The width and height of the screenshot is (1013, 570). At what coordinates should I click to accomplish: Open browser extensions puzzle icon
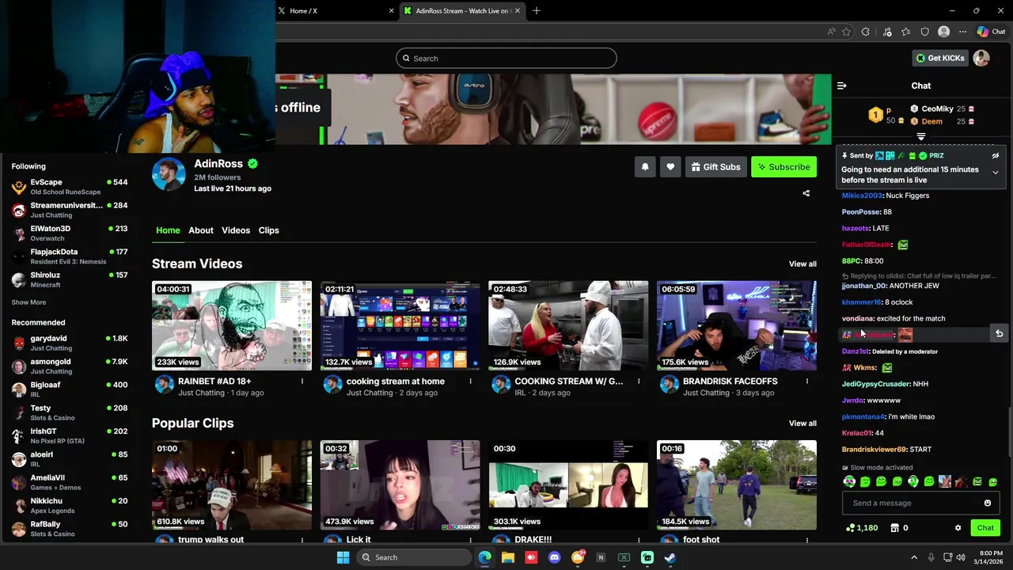(x=866, y=32)
